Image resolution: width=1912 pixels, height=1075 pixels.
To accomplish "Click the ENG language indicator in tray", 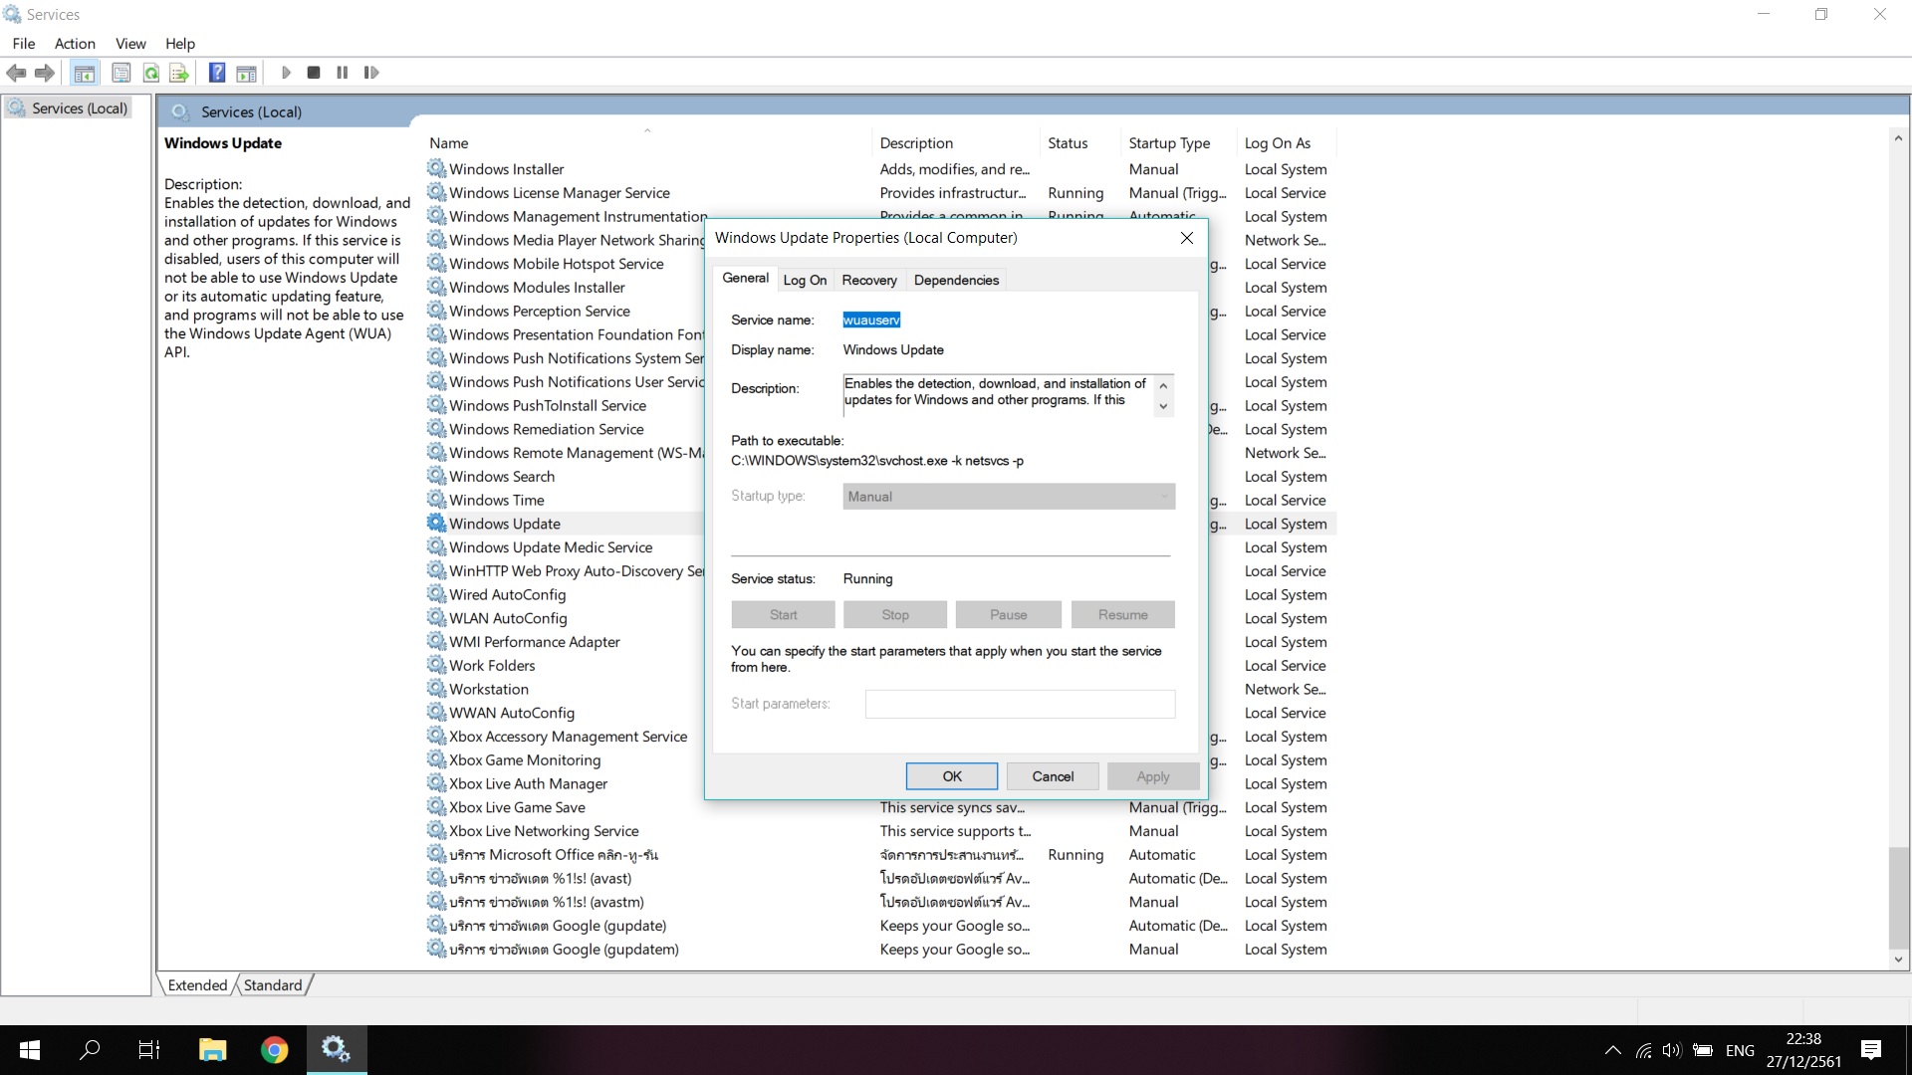I will 1740,1050.
